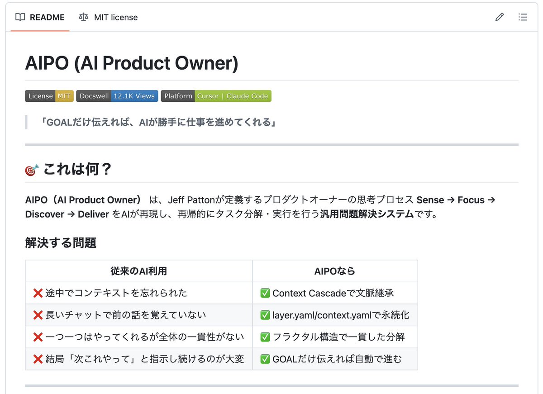
Task: Click the cell 途中でコンテキストを忘れられた
Action: coord(139,293)
